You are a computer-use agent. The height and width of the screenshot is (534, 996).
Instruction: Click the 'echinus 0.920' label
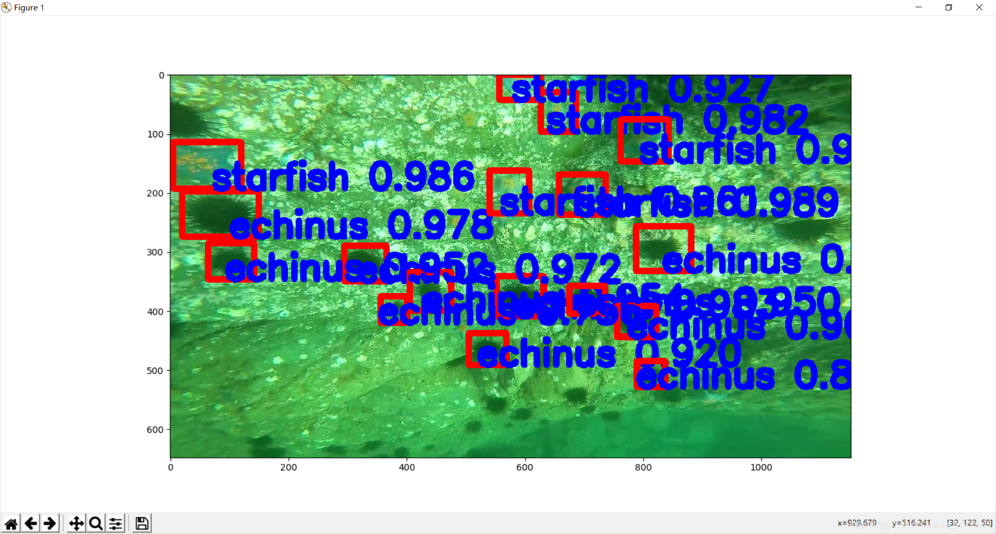(609, 354)
